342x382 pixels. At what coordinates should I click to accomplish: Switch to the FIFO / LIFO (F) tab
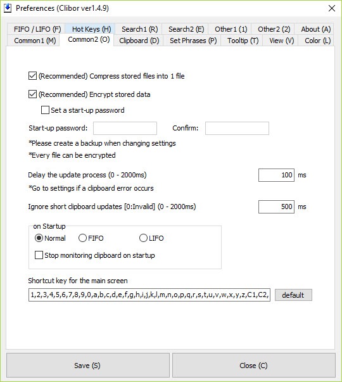(x=37, y=29)
